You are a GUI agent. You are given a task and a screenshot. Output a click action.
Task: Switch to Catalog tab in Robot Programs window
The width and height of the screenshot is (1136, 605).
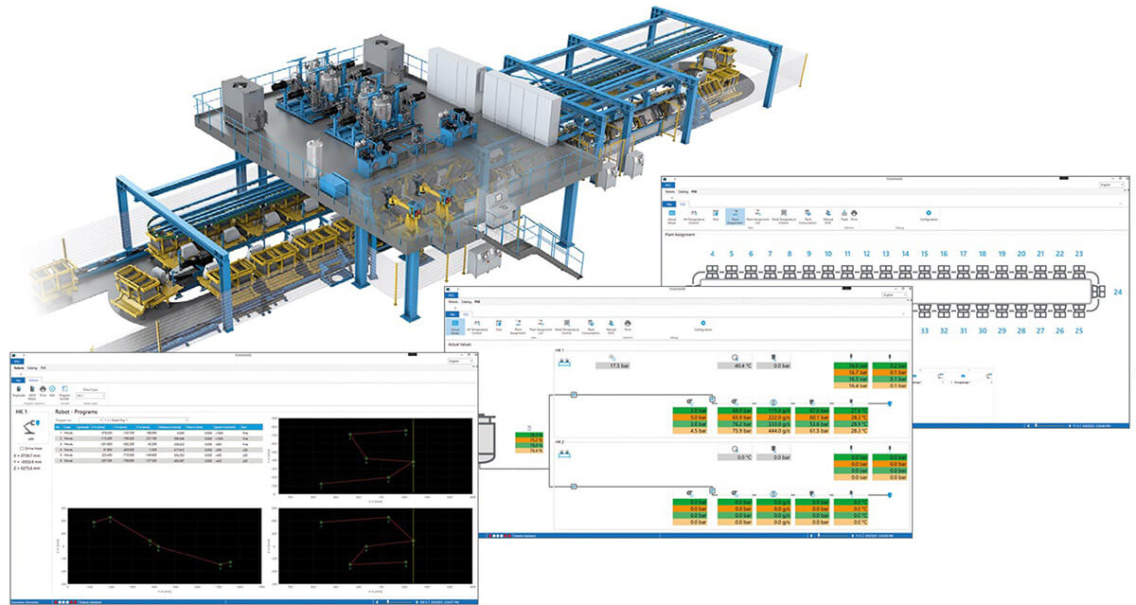tap(33, 367)
